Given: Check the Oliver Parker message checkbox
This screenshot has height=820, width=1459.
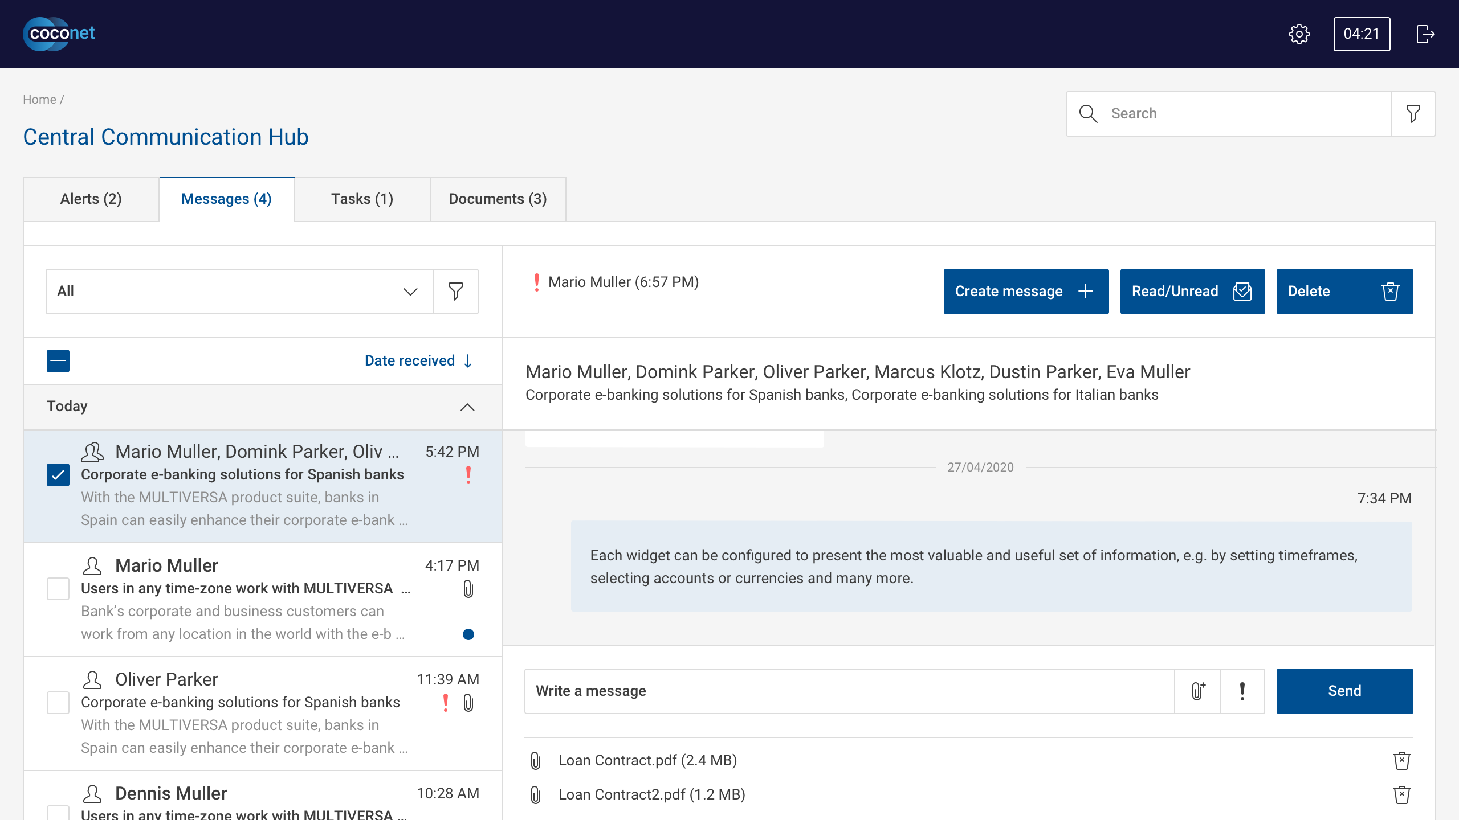Looking at the screenshot, I should tap(58, 703).
